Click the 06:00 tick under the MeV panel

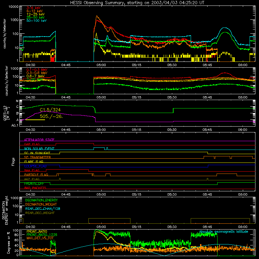pyautogui.click(x=242, y=97)
